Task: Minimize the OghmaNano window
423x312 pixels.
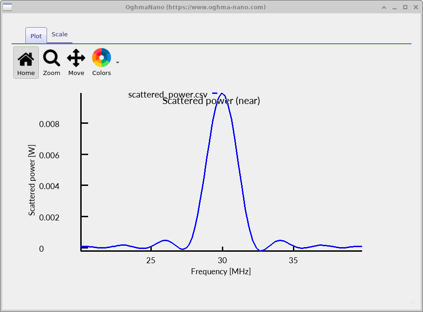Action: [x=395, y=7]
